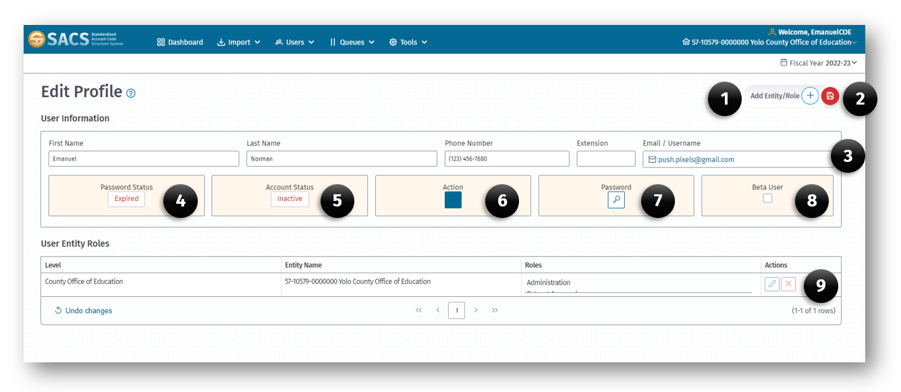Toggle the blue Action checkbox

pyautogui.click(x=452, y=200)
